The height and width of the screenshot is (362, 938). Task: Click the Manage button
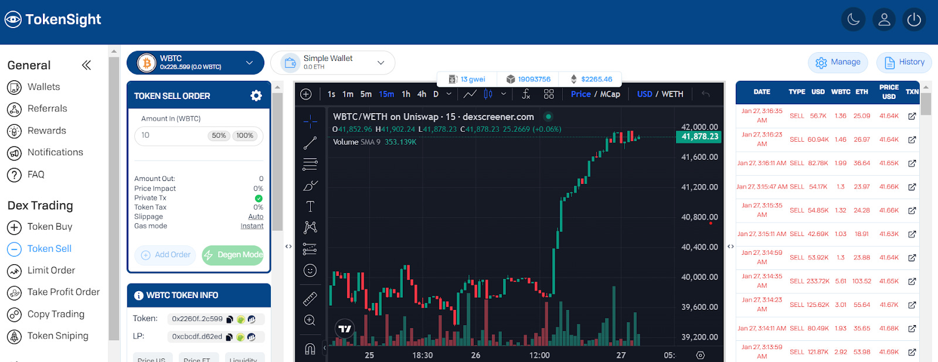click(x=838, y=62)
